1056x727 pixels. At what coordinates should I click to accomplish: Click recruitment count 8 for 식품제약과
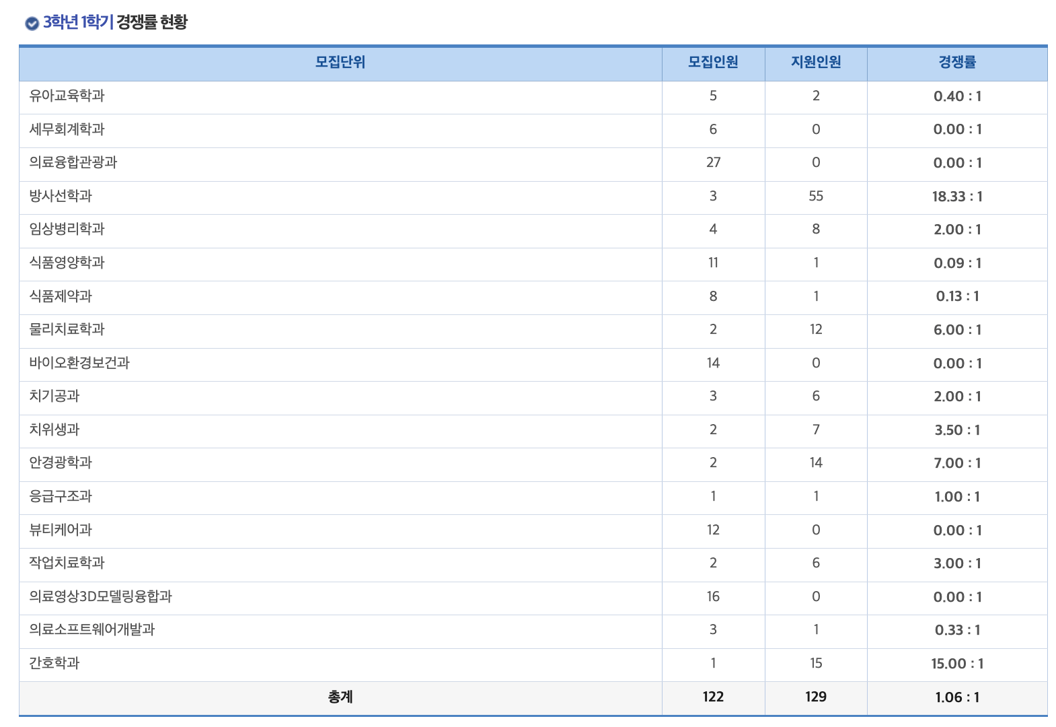[713, 296]
